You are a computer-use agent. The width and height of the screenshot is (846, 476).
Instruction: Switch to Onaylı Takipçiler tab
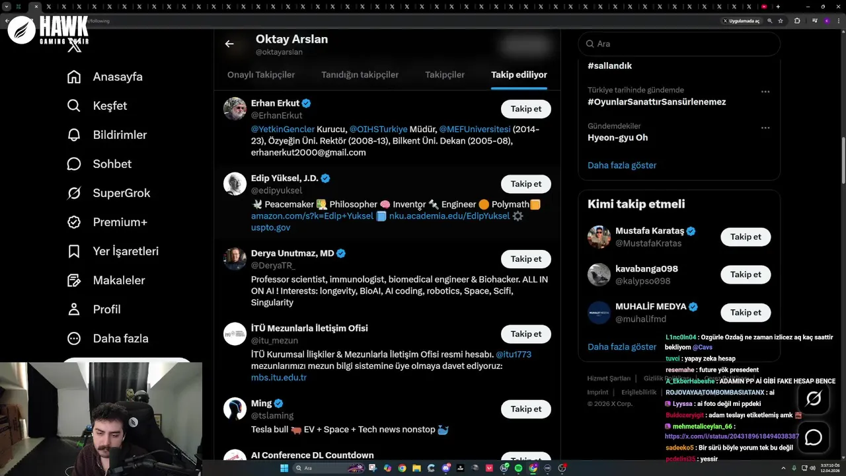261,75
